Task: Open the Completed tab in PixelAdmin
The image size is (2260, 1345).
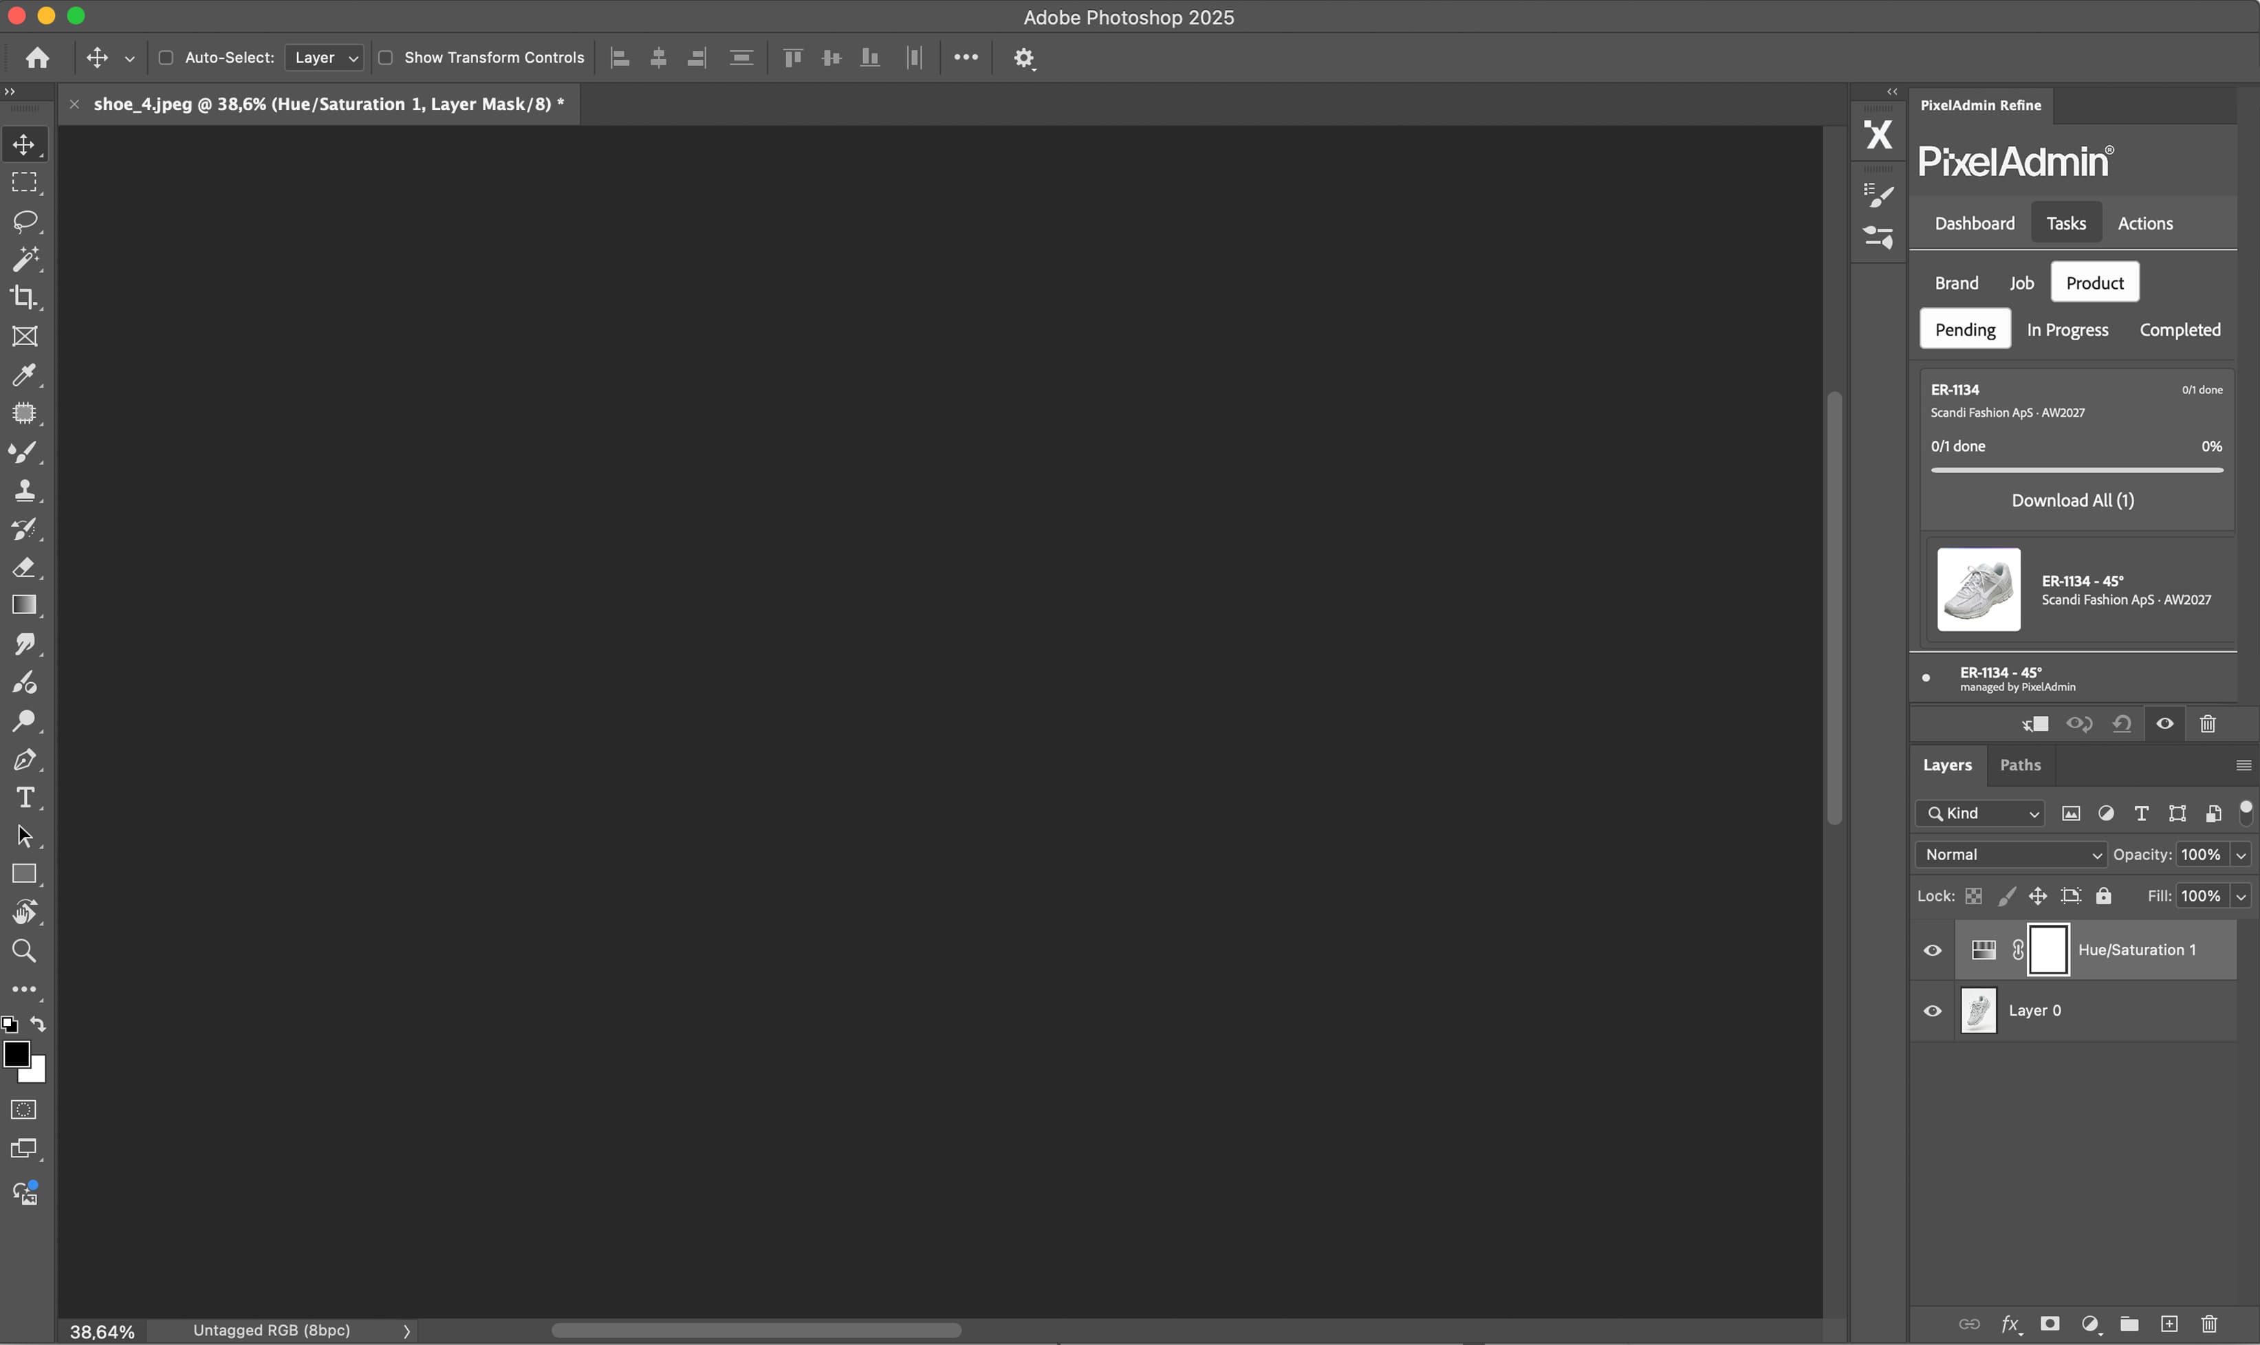Action: coord(2180,329)
